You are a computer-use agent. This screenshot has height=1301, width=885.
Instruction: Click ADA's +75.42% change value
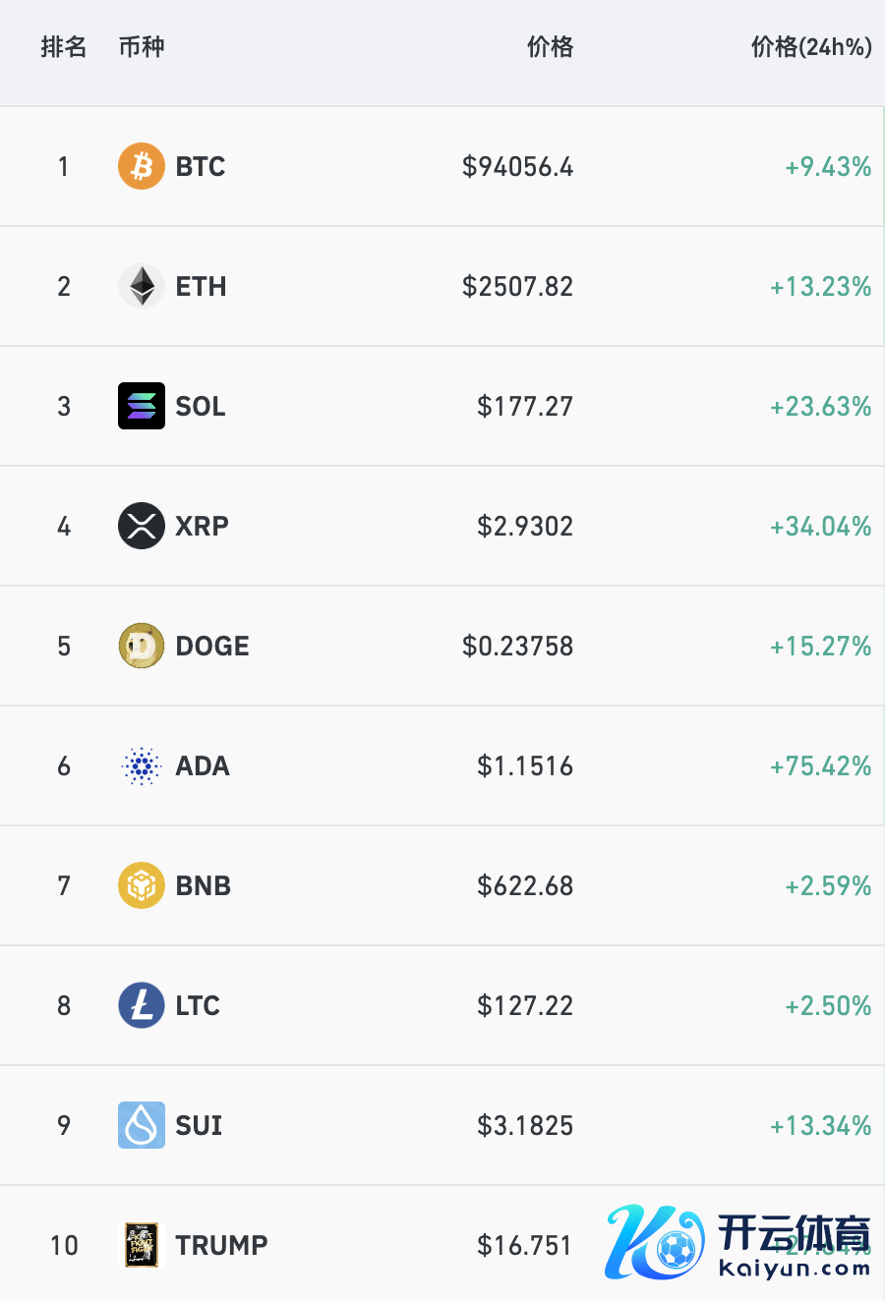coord(820,766)
